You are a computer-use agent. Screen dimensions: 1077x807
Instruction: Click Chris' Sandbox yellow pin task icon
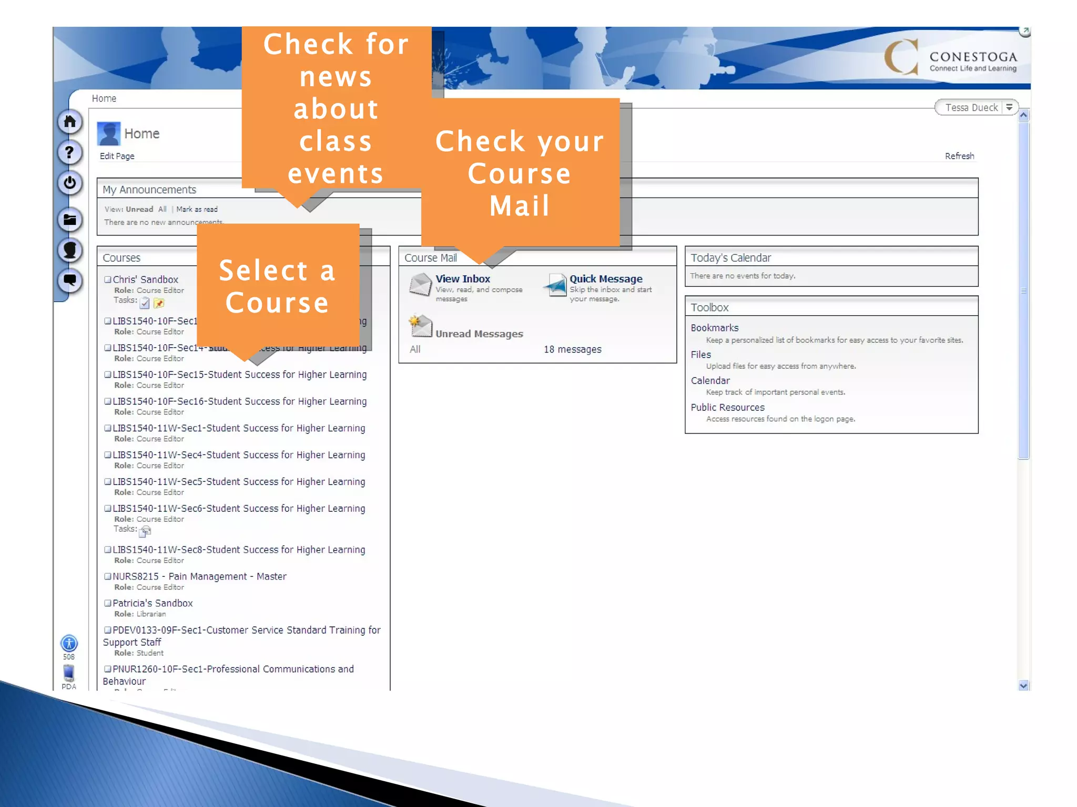[x=159, y=303]
